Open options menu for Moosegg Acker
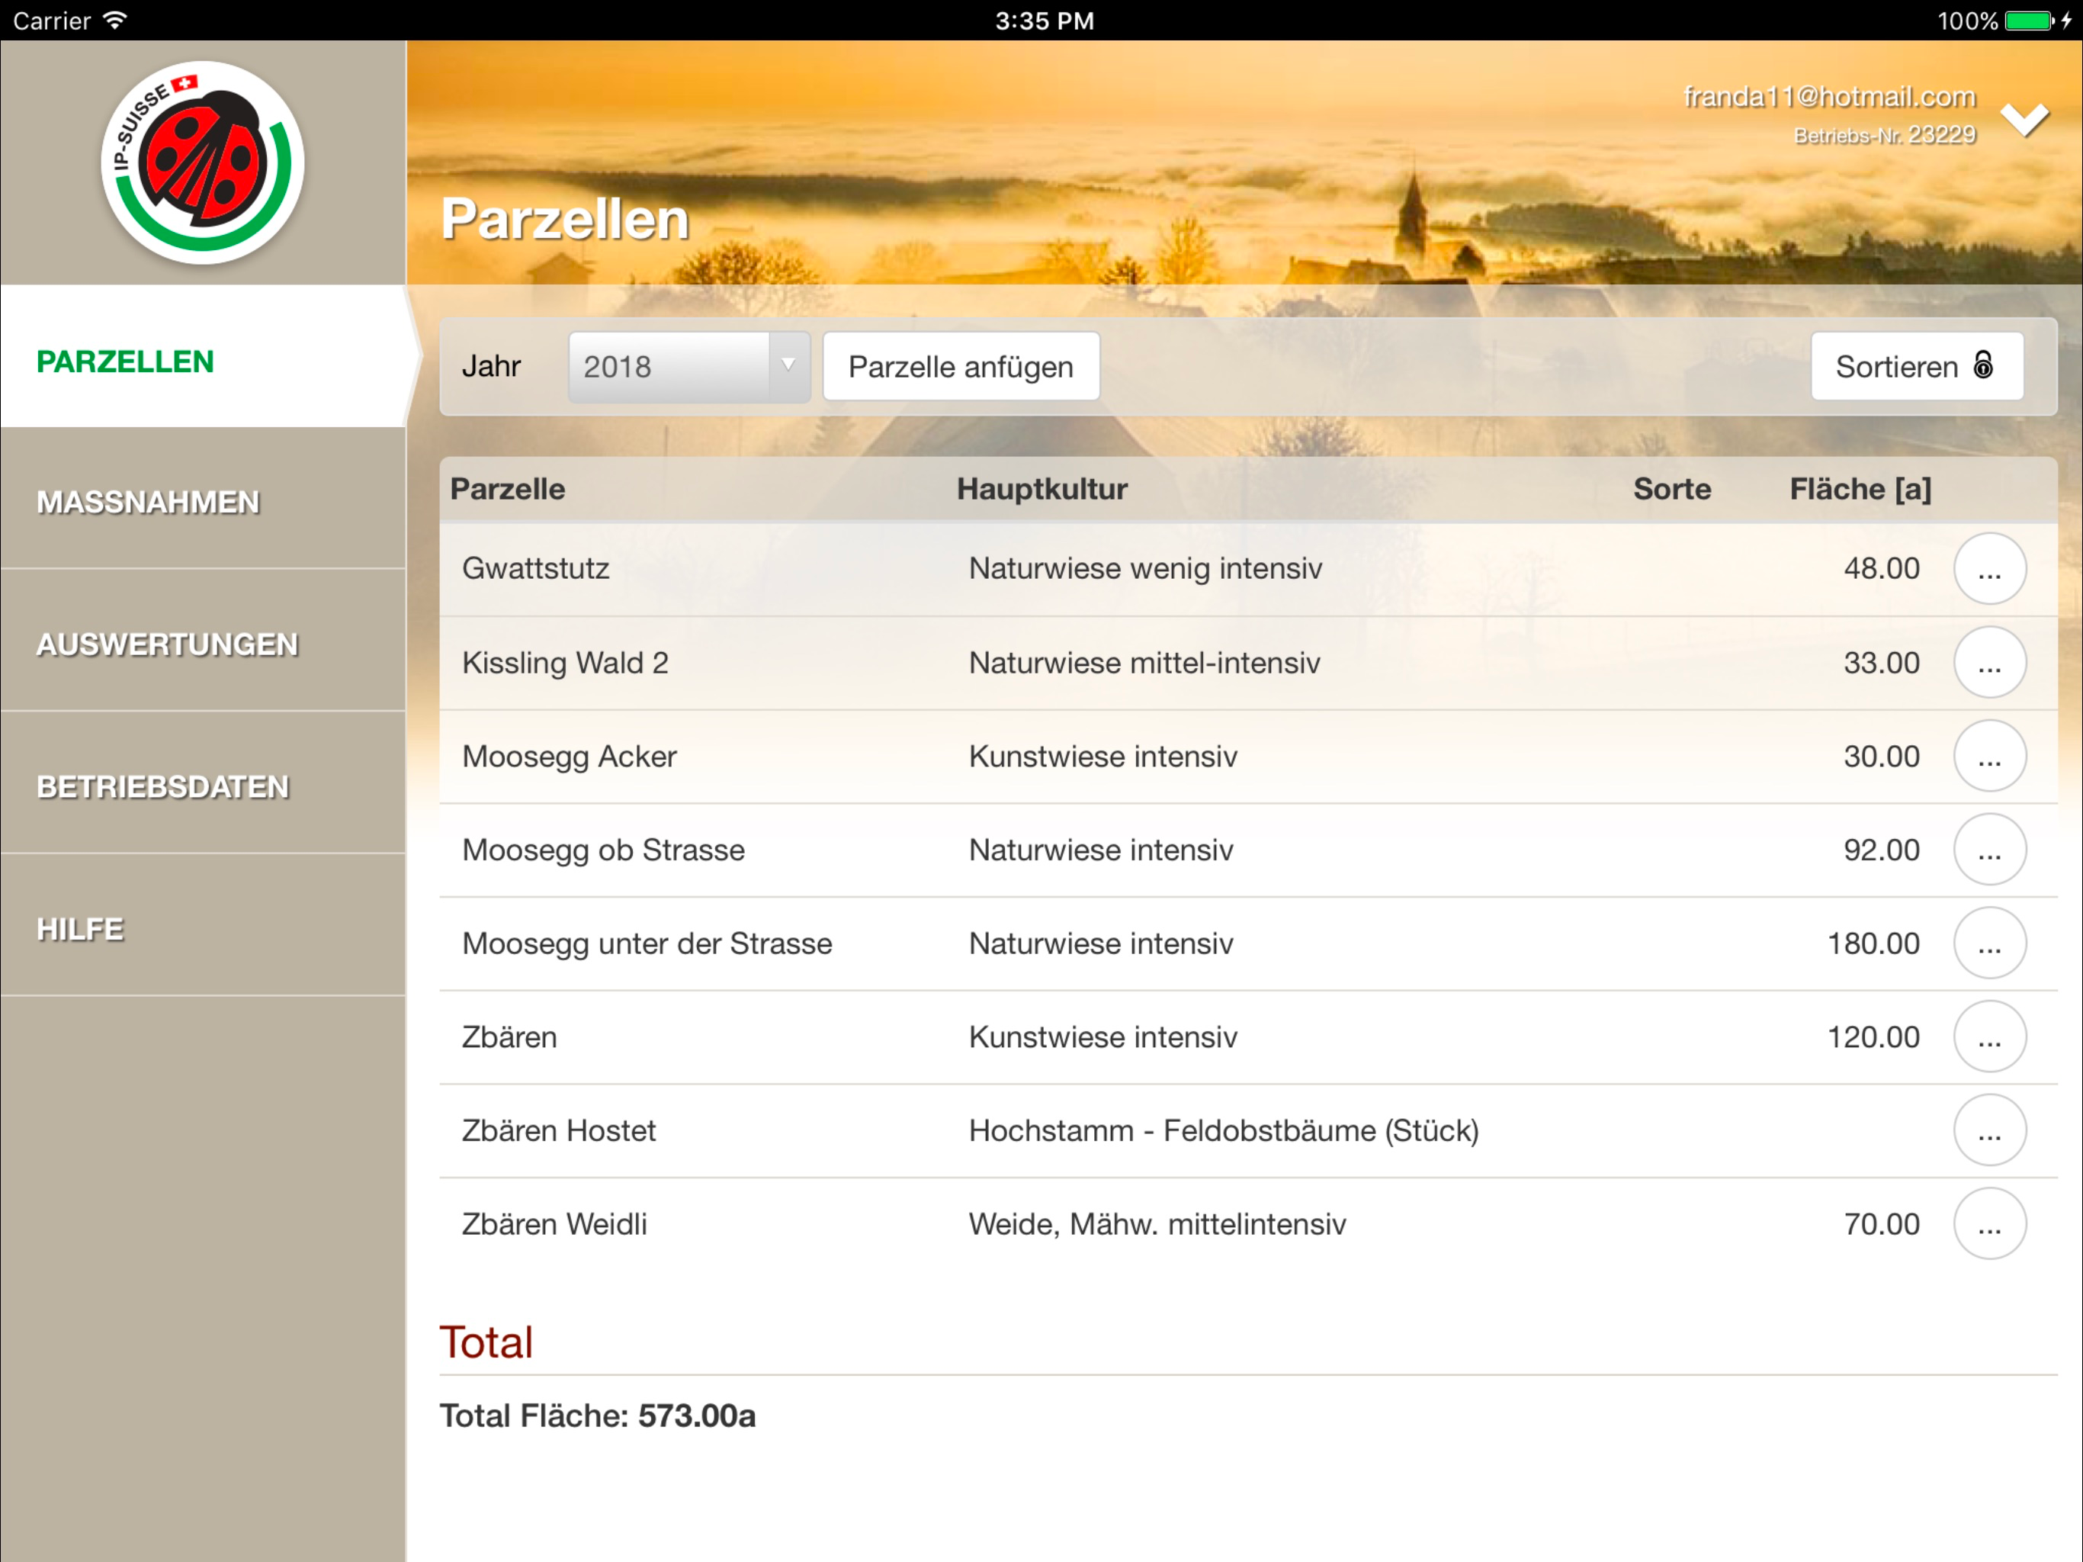 (1988, 757)
